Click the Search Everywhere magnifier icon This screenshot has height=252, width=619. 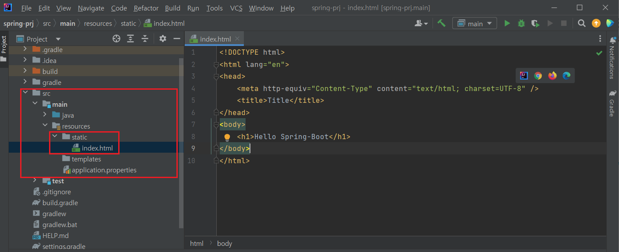[x=581, y=24]
